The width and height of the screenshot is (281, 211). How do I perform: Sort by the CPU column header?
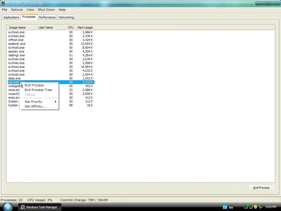coord(70,27)
